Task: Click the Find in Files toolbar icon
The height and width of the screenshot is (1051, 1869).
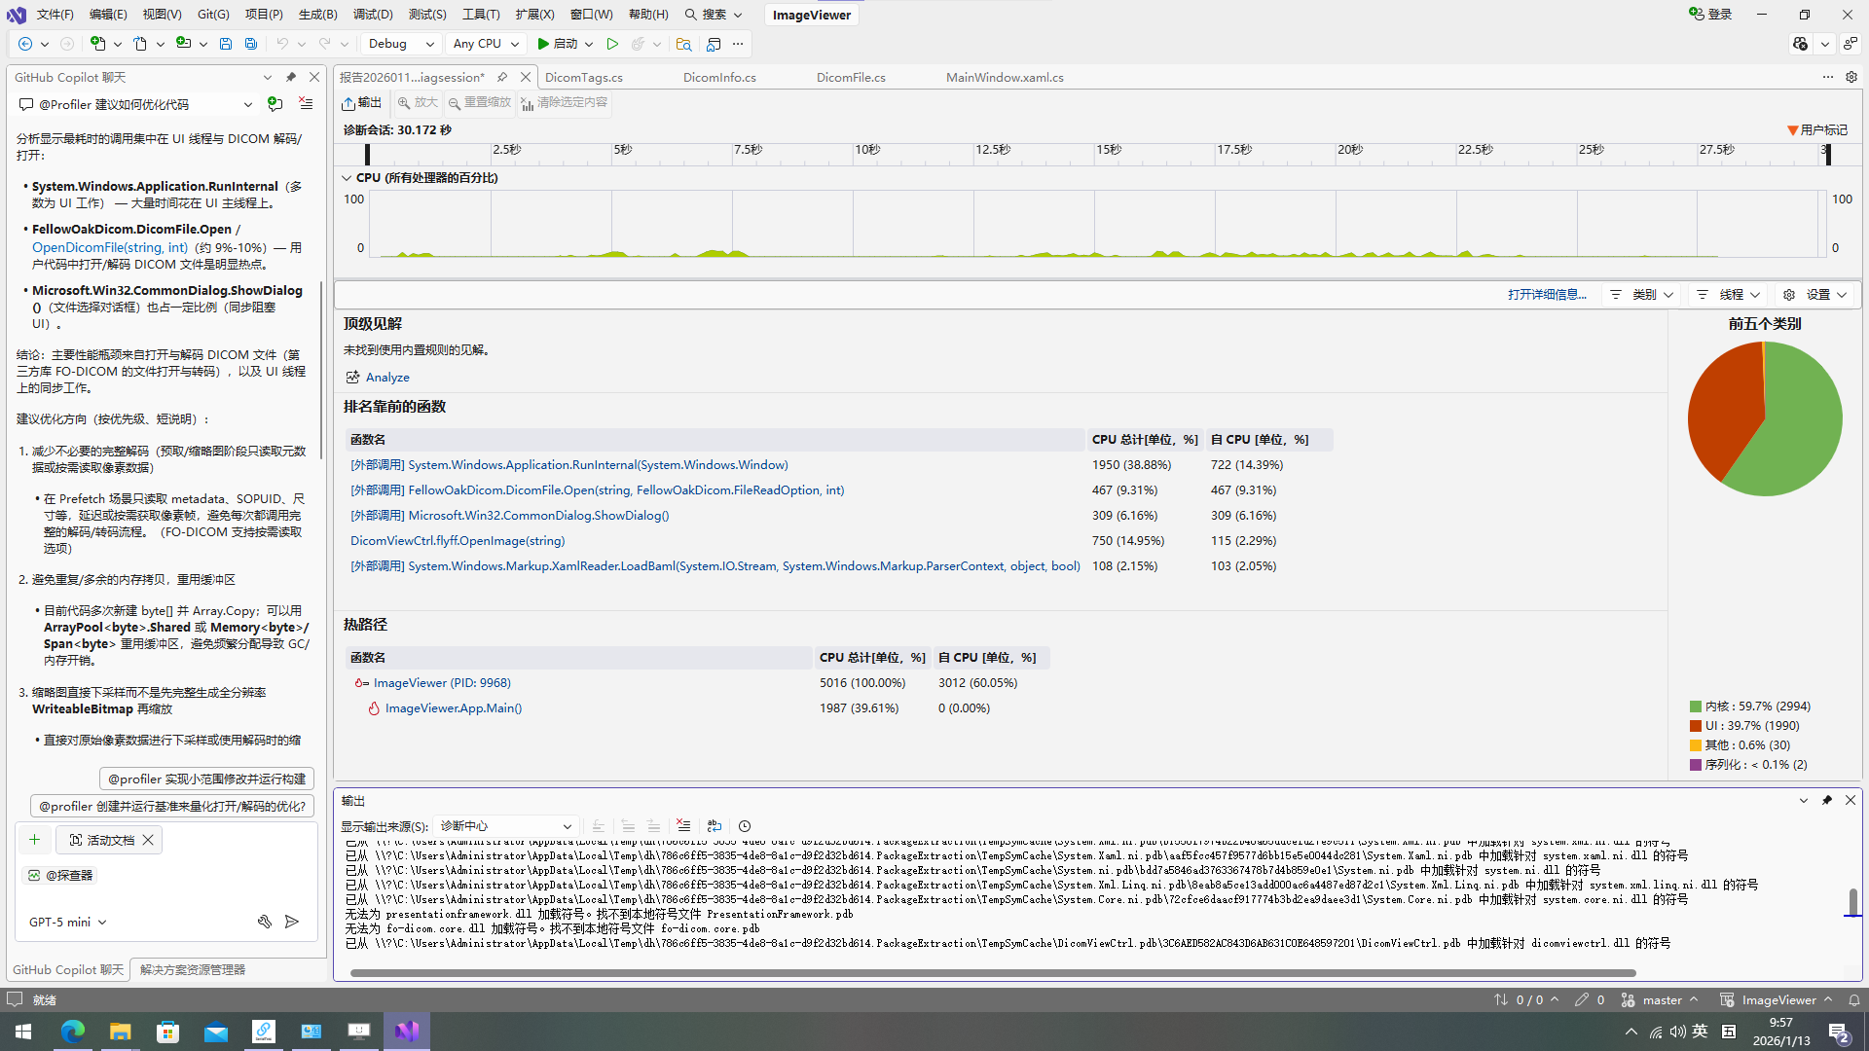Action: point(683,44)
